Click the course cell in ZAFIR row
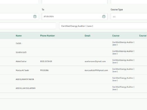The image size is (147, 110). click(123, 43)
